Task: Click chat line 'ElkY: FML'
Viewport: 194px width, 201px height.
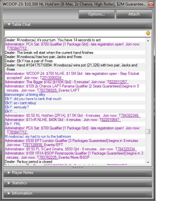Action: point(13,124)
